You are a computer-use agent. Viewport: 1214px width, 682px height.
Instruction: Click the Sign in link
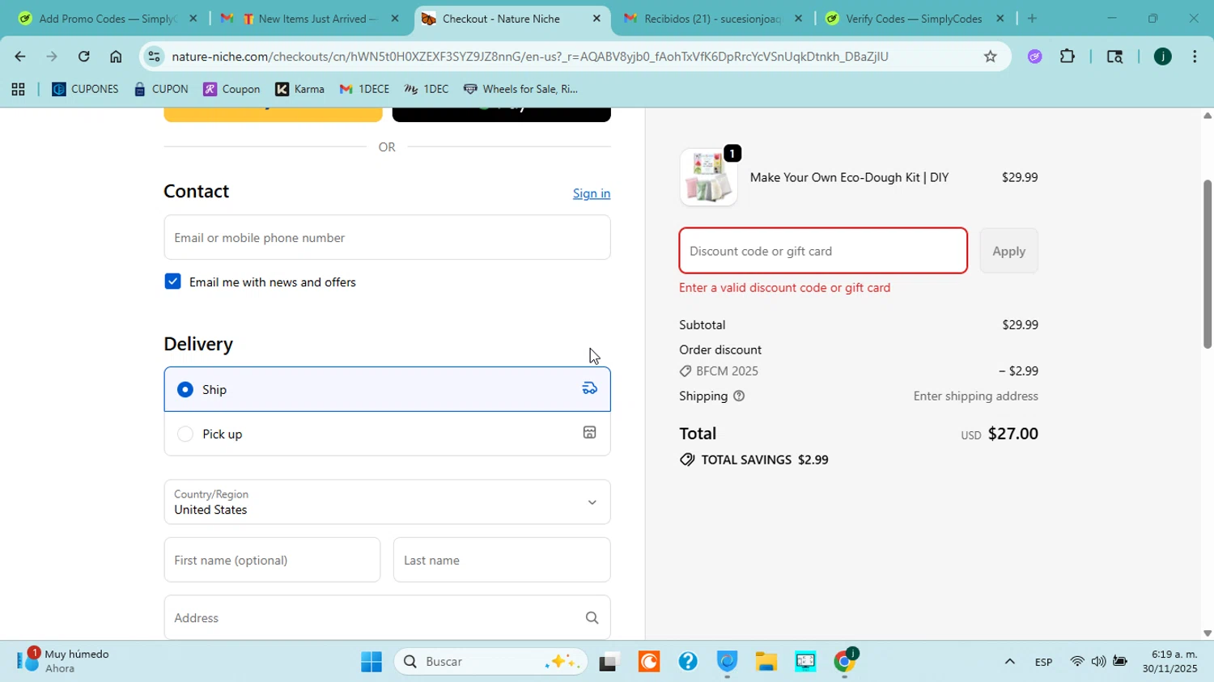click(x=592, y=193)
